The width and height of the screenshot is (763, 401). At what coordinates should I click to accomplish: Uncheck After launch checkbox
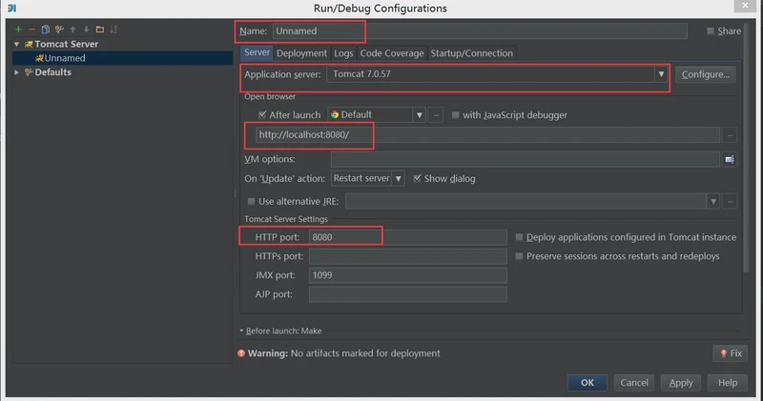pos(262,114)
